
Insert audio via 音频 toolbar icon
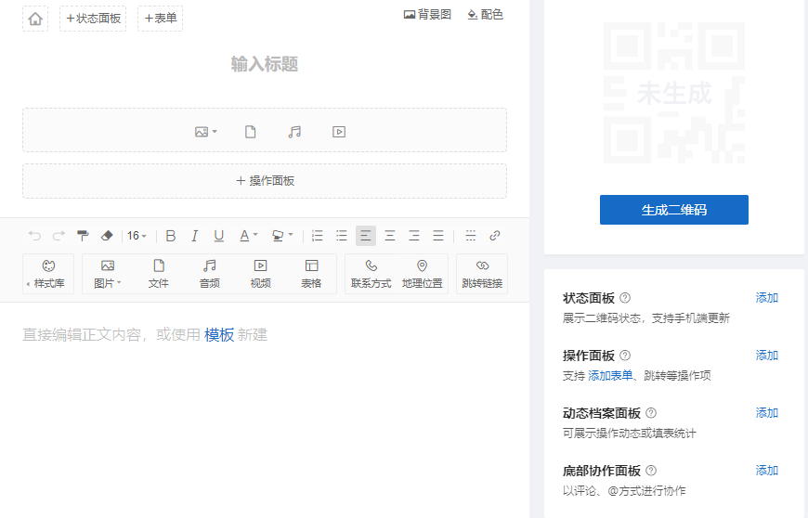210,274
